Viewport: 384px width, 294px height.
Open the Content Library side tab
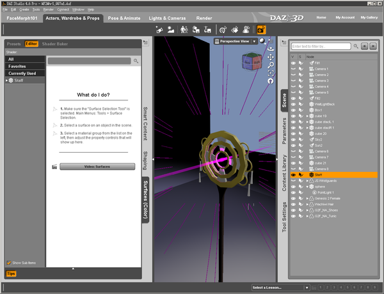click(x=284, y=173)
